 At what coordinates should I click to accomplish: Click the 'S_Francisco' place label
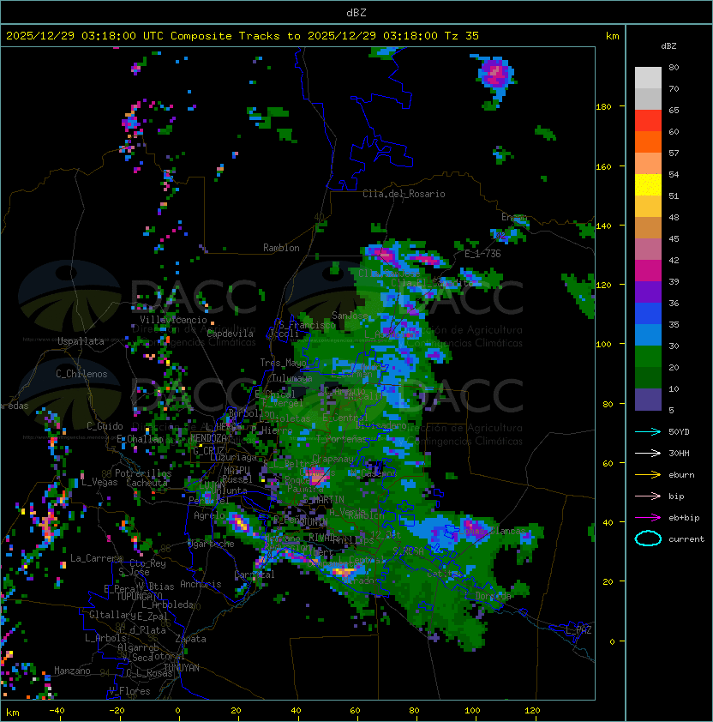(x=307, y=325)
